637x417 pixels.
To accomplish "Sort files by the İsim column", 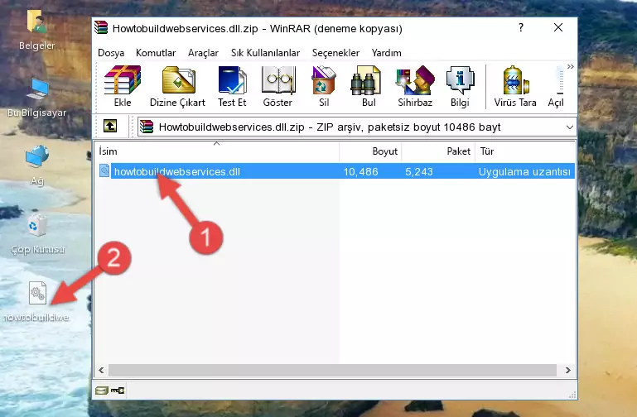I will click(x=217, y=151).
